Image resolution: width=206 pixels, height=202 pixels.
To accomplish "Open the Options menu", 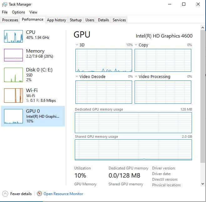I will [18, 12].
